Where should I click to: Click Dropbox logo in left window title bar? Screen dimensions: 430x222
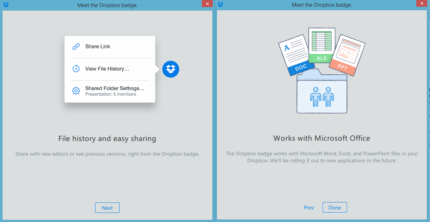5,5
